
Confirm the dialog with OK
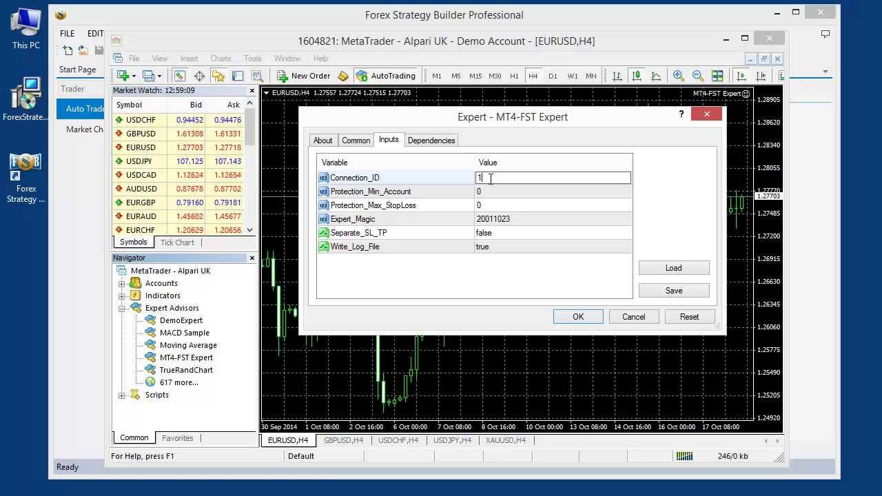578,317
